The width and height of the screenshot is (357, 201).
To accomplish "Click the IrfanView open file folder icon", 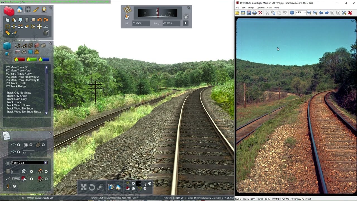I will point(237,13).
